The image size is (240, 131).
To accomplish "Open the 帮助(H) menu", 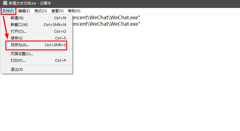I will coord(74,11).
